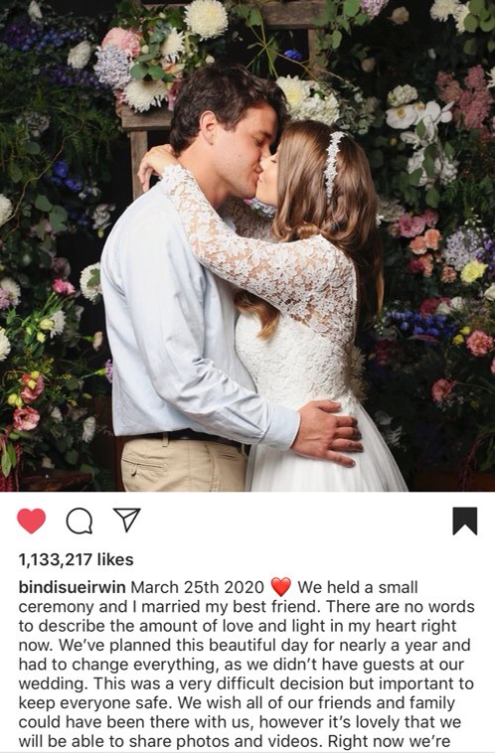Click the groom's khaki pants
The image size is (495, 753).
[x=184, y=463]
